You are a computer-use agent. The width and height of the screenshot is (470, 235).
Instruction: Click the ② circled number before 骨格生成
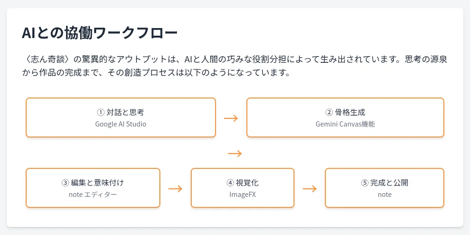[x=329, y=112]
